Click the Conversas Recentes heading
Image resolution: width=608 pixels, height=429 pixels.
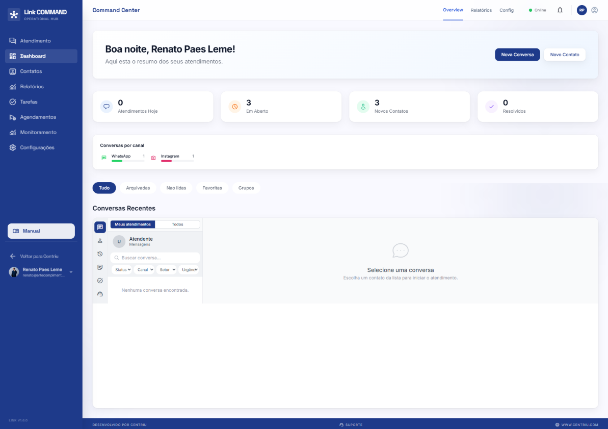click(124, 209)
